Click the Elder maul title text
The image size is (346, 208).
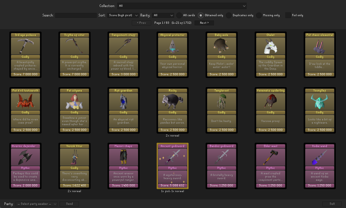point(271,146)
